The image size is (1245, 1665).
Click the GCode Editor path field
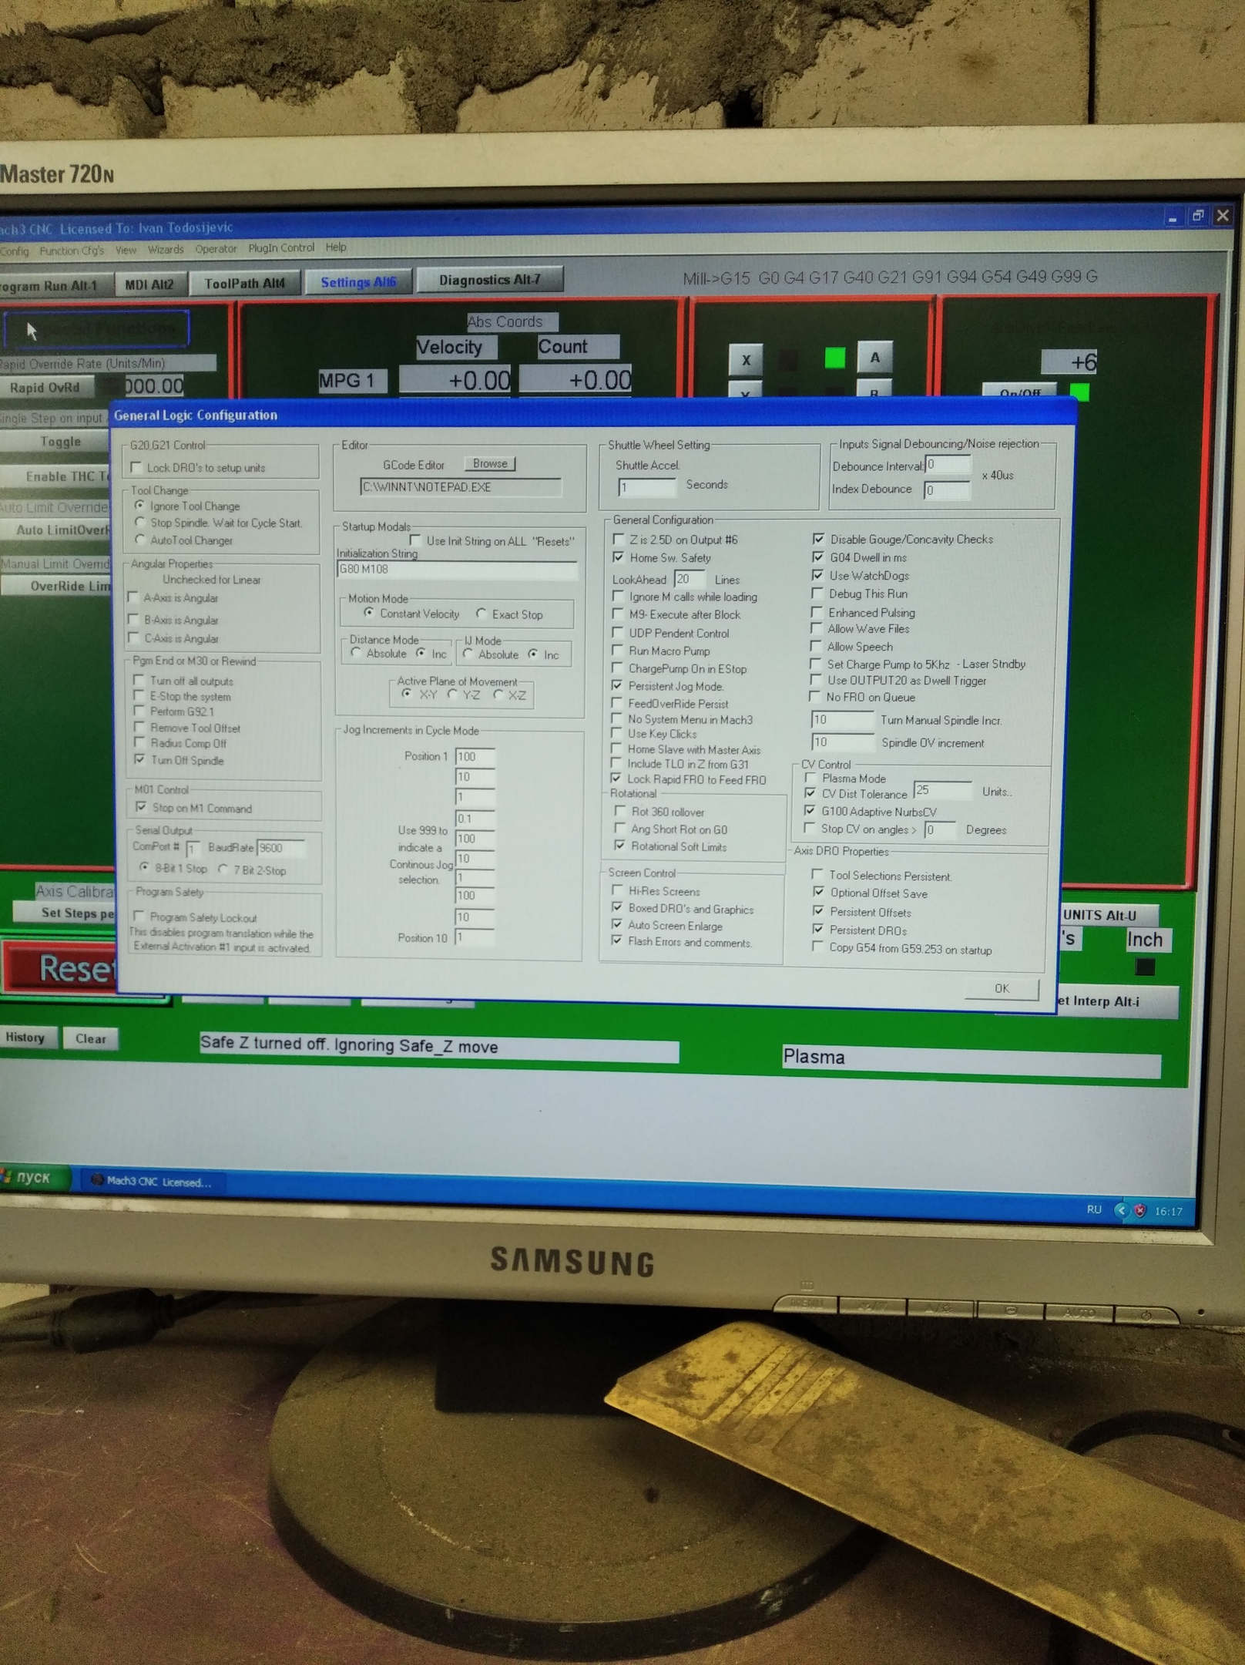(461, 487)
